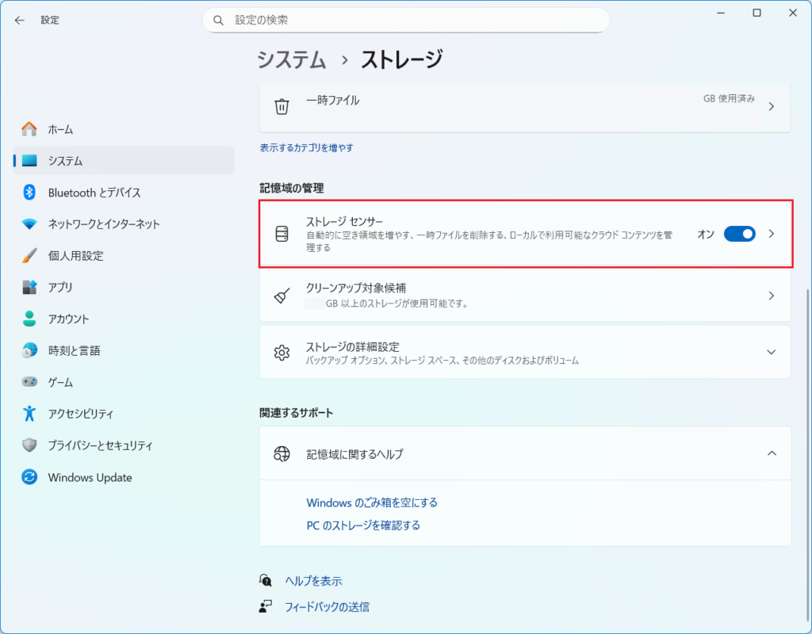This screenshot has width=812, height=634.
Task: Collapse the 記憶域に関するヘルプ section
Action: 772,453
